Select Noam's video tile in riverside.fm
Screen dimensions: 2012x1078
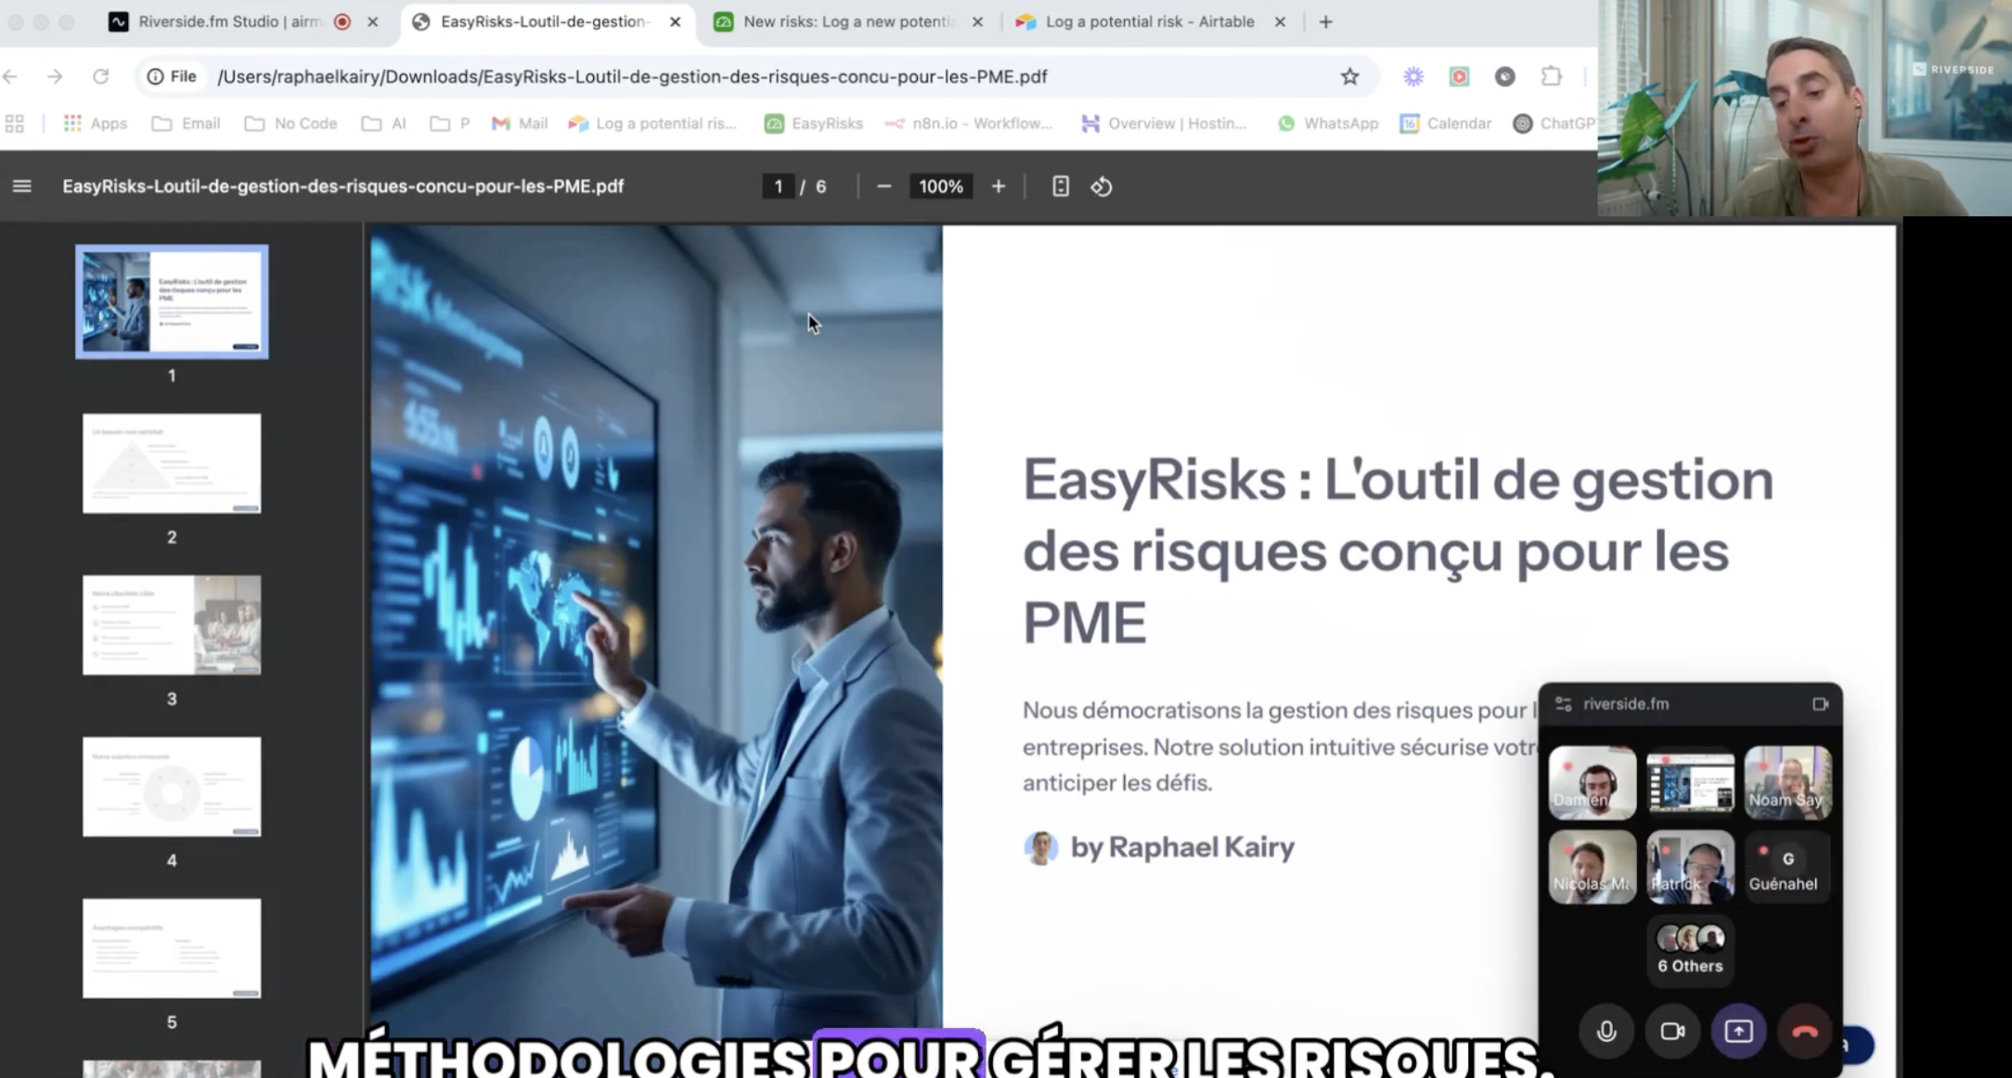click(x=1788, y=783)
